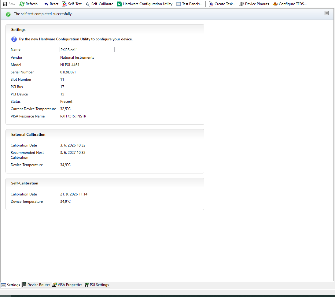The image size is (335, 297).
Task: Click the current device temperature 32,5°C
Action: point(65,109)
